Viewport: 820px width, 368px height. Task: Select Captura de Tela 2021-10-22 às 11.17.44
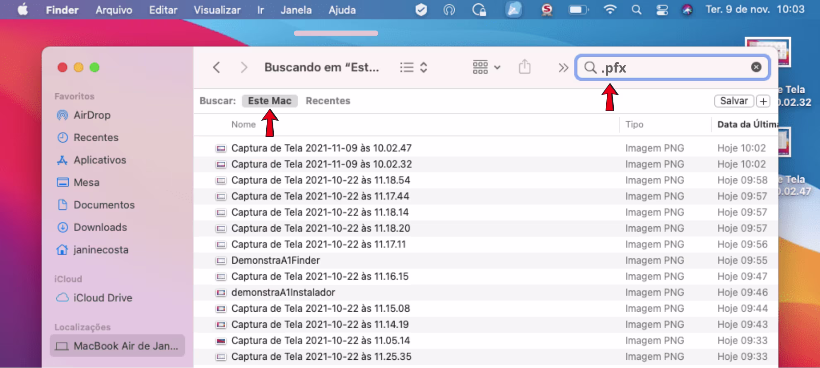click(486, 196)
